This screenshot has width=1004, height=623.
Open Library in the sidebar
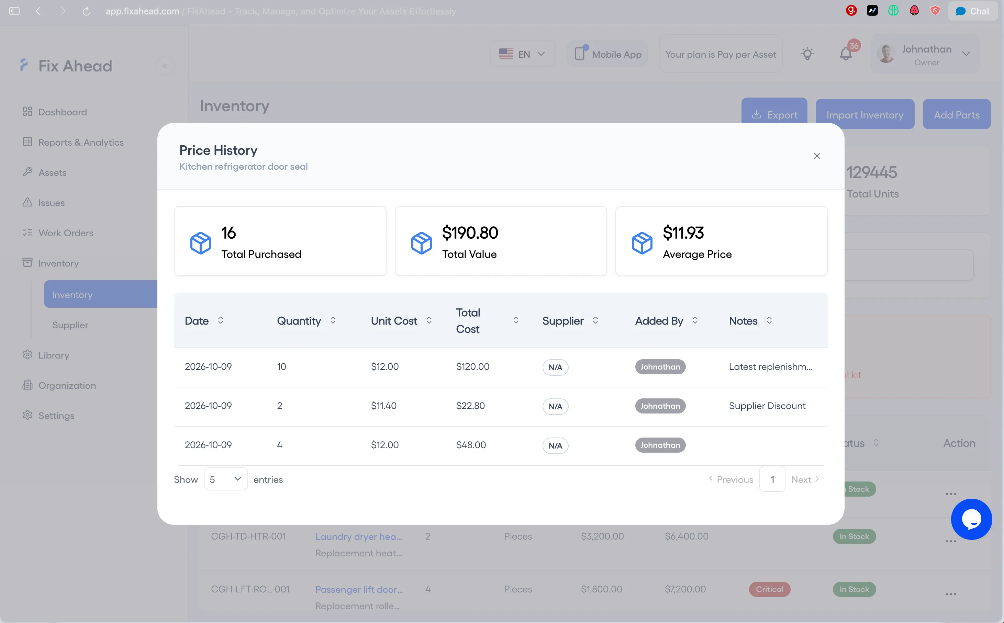click(46, 355)
